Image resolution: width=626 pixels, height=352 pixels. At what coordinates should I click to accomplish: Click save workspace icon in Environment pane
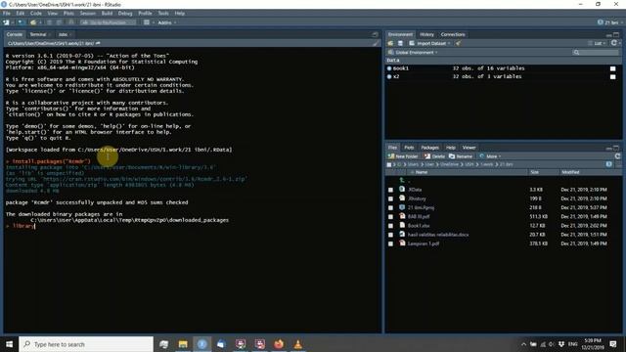400,43
